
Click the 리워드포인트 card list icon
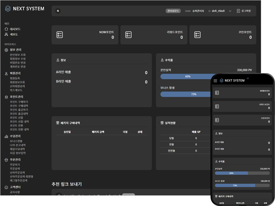tap(129, 35)
